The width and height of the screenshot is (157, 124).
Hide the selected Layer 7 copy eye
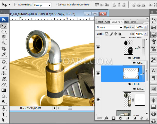click(x=98, y=74)
